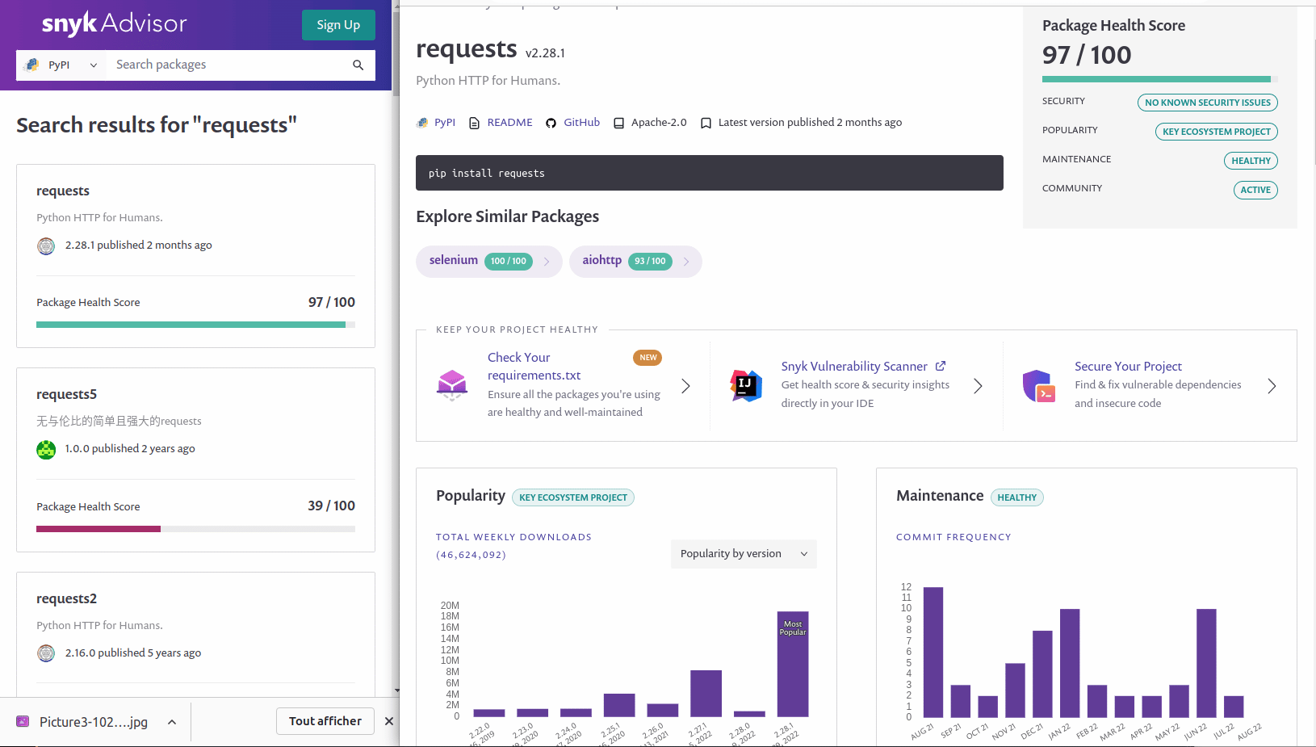Image resolution: width=1316 pixels, height=747 pixels.
Task: Click the Sign Up button
Action: (338, 25)
